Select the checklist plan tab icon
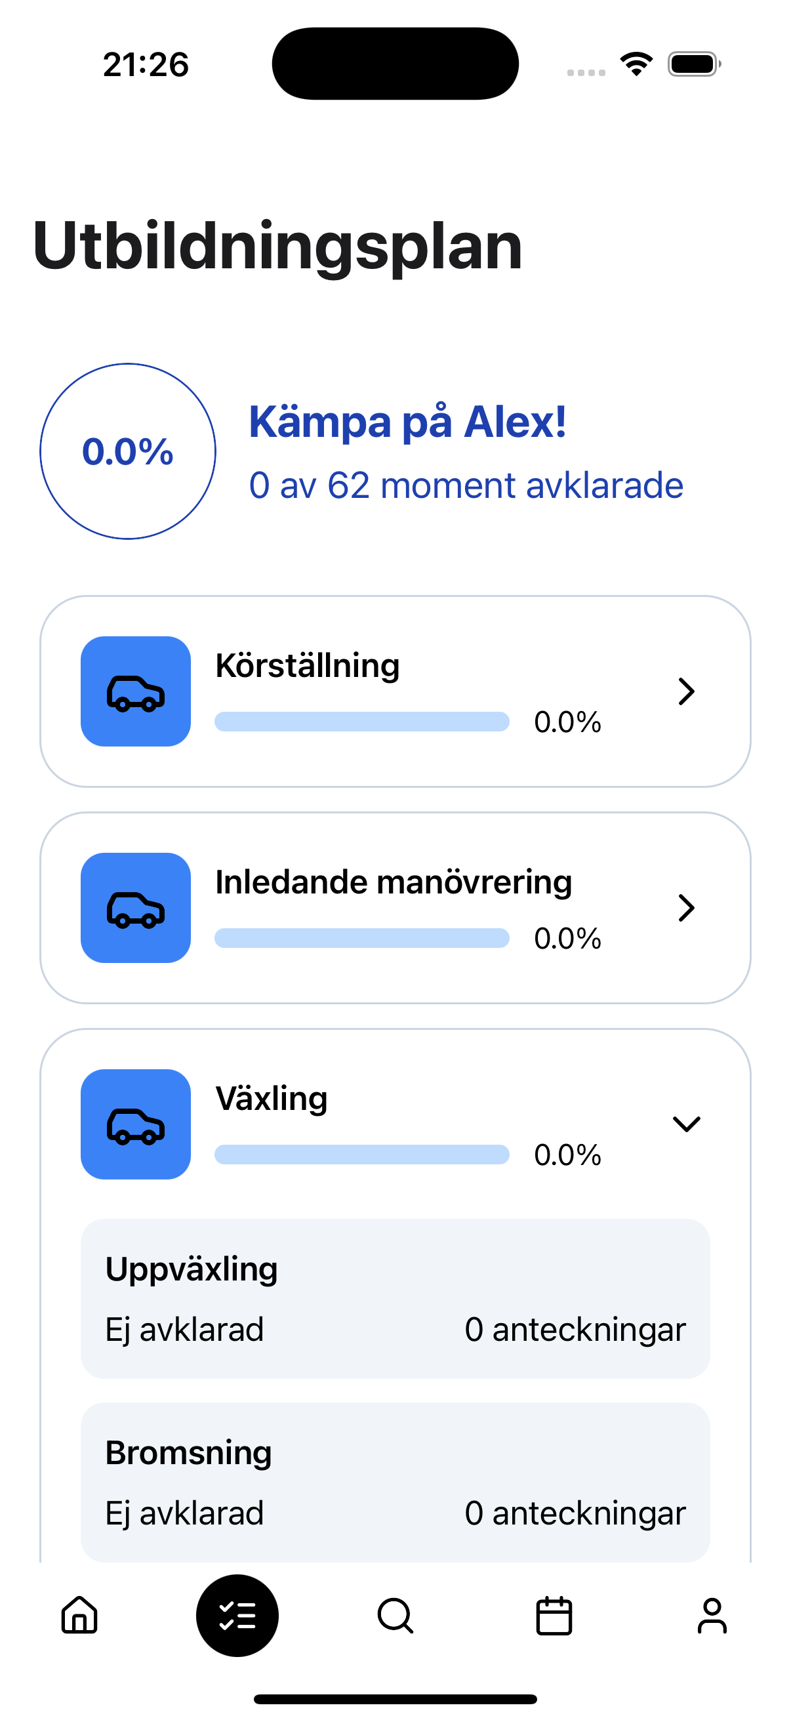This screenshot has height=1720, width=791. (237, 1615)
